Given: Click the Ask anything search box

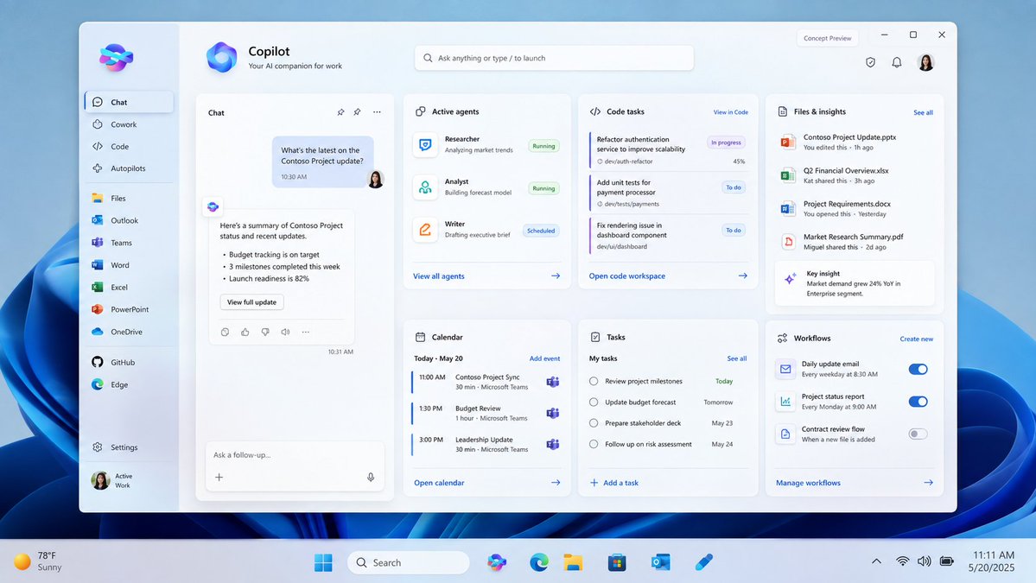Looking at the screenshot, I should coord(554,58).
